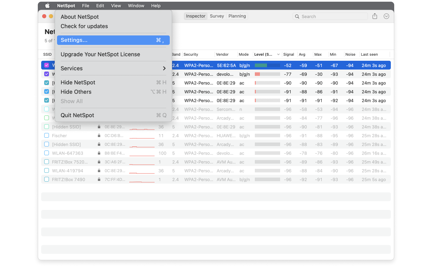This screenshot has height=270, width=432.
Task: Click level bar of the -52 signal row
Action: [x=267, y=65]
